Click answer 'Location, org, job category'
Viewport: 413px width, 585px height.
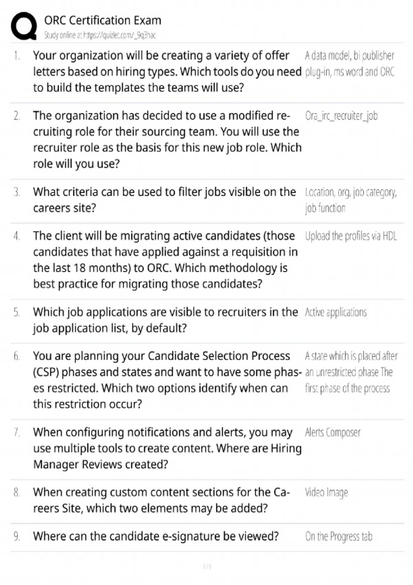click(x=351, y=200)
